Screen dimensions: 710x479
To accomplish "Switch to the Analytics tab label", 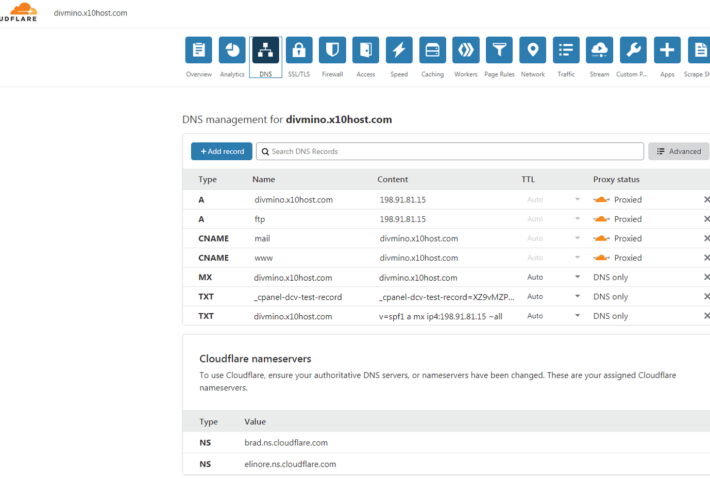I will 232,74.
